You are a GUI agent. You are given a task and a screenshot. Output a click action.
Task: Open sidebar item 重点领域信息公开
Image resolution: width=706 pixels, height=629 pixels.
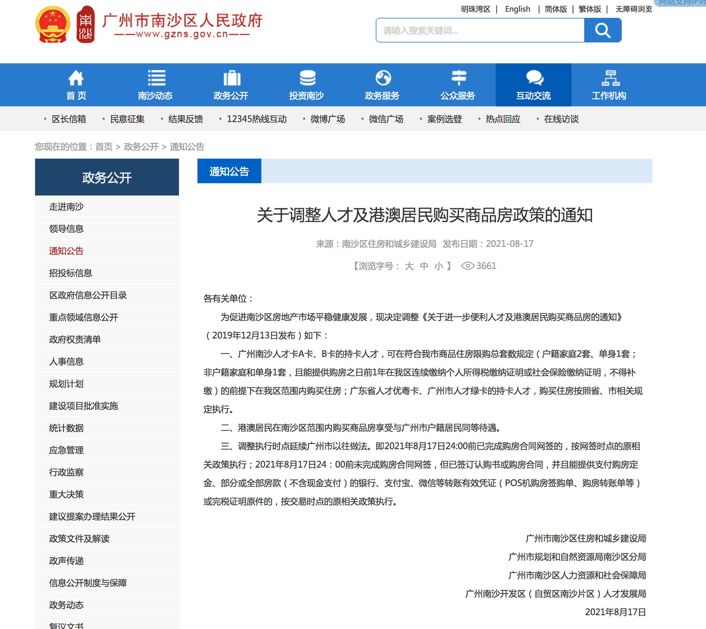[x=84, y=317]
